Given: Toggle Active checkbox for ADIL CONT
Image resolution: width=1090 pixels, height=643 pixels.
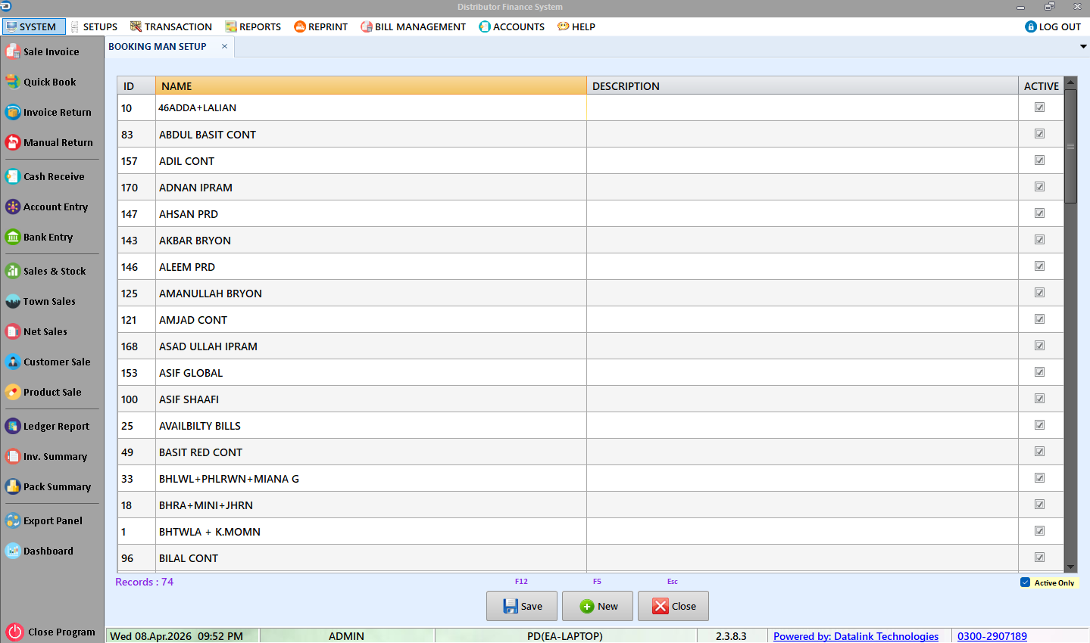Looking at the screenshot, I should click(x=1039, y=160).
